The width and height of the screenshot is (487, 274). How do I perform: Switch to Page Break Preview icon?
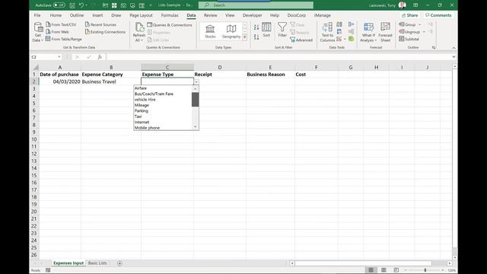[x=396, y=270]
